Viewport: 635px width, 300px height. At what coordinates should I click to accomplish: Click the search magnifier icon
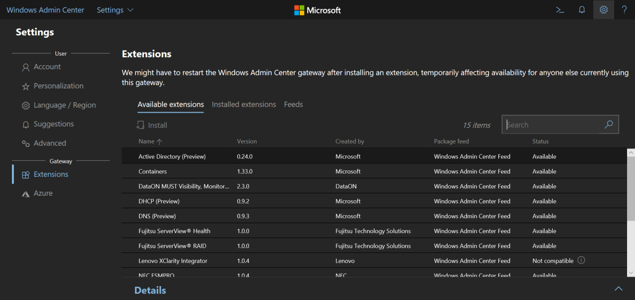pos(609,125)
